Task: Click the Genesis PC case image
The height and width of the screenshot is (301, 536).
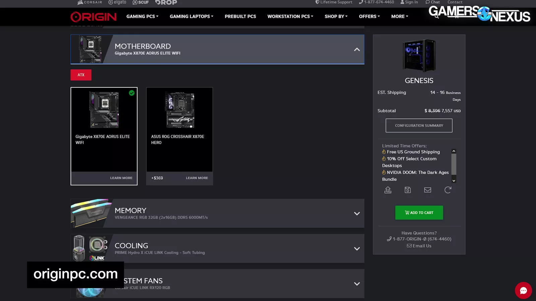Action: [419, 56]
